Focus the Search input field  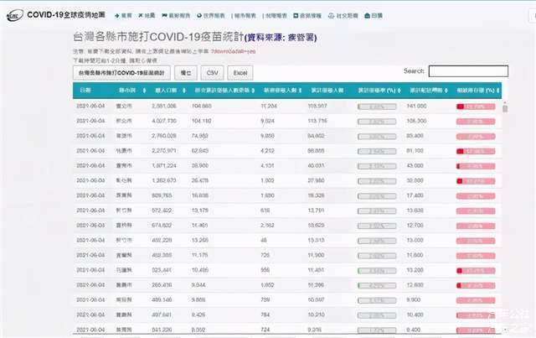(x=468, y=71)
